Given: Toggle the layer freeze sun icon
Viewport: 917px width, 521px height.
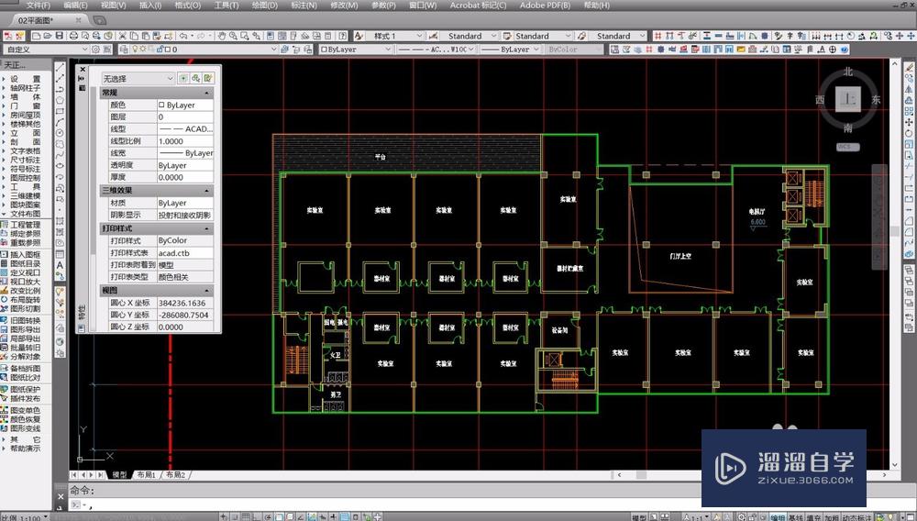Looking at the screenshot, I should coord(142,50).
